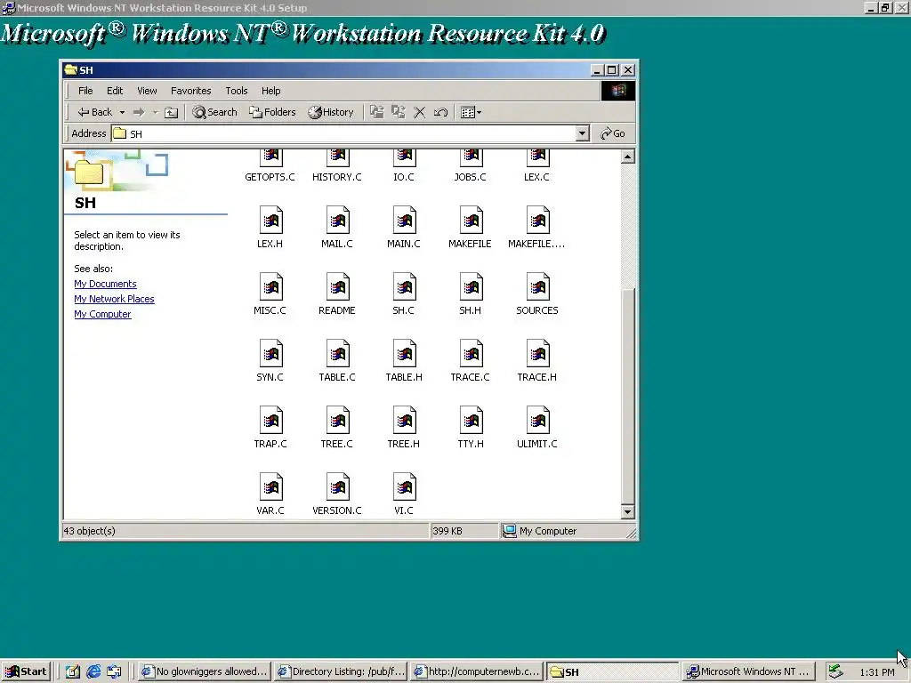Click the Search toolbar button
Image resolution: width=911 pixels, height=683 pixels.
click(215, 112)
